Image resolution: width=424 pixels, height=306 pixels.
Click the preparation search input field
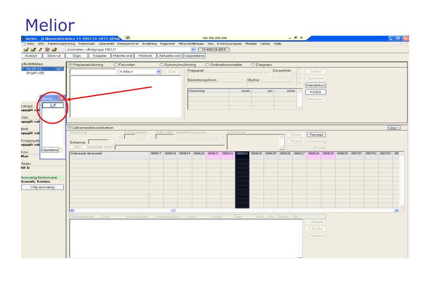[x=93, y=72]
